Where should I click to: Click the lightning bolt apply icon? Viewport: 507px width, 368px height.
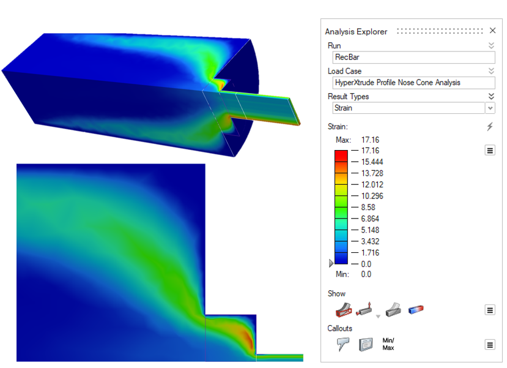(490, 127)
